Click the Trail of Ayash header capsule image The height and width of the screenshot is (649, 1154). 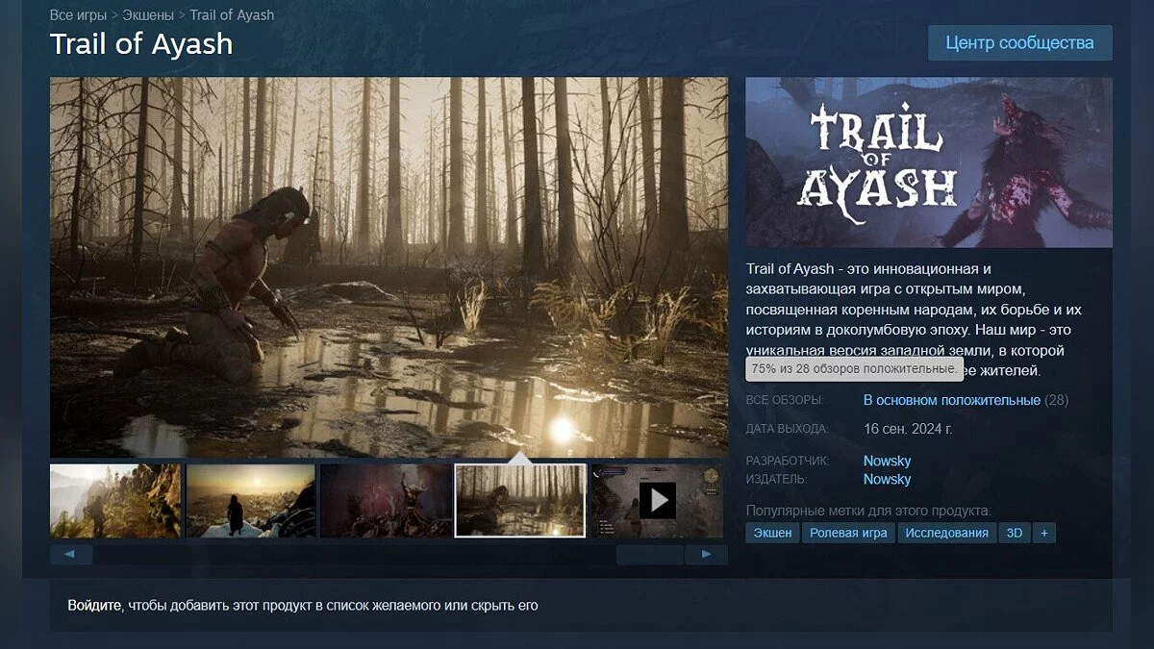pyautogui.click(x=929, y=162)
